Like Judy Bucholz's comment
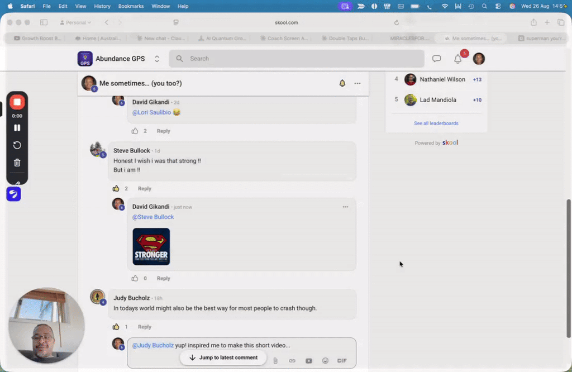Viewport: 572px width, 372px height. pos(116,326)
